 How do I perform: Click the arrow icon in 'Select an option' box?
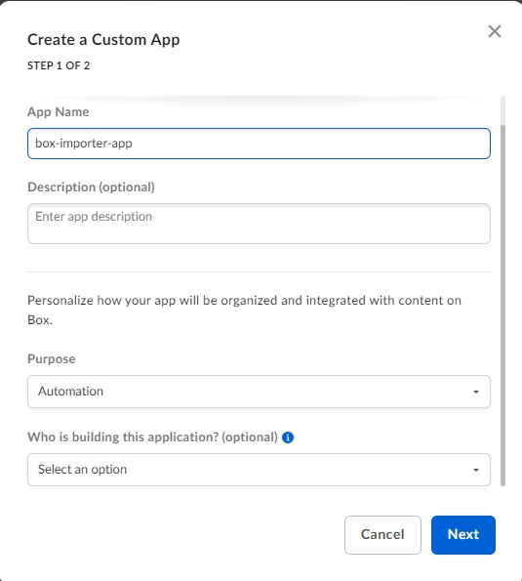(476, 470)
